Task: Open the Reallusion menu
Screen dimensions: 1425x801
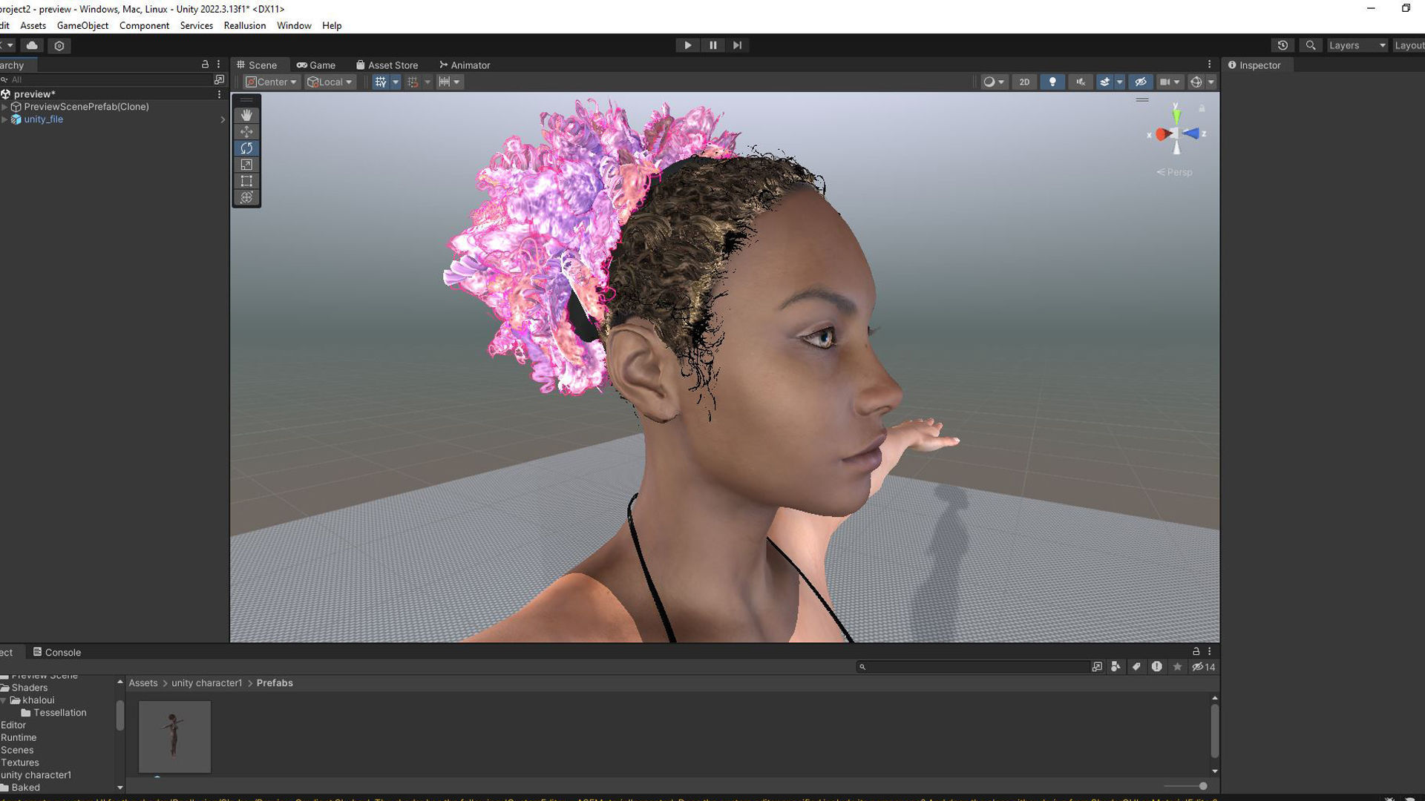Action: (244, 25)
